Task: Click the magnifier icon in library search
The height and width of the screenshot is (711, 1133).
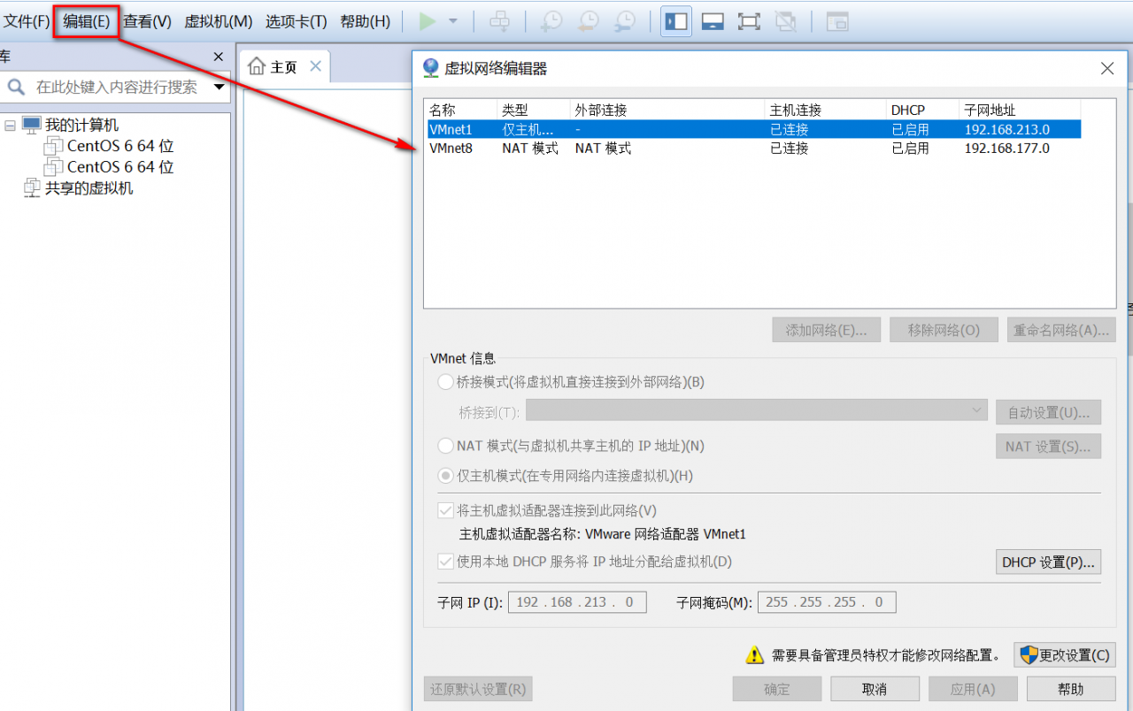Action: coord(16,87)
